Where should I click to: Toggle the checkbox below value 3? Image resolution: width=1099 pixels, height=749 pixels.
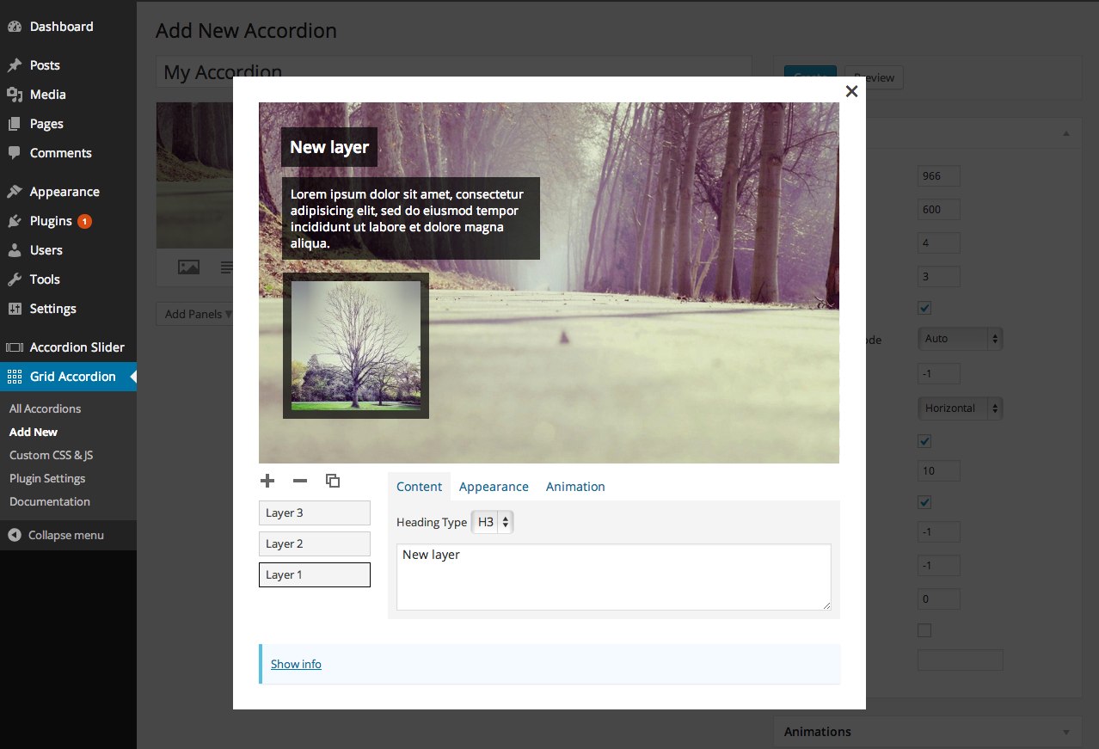[924, 308]
